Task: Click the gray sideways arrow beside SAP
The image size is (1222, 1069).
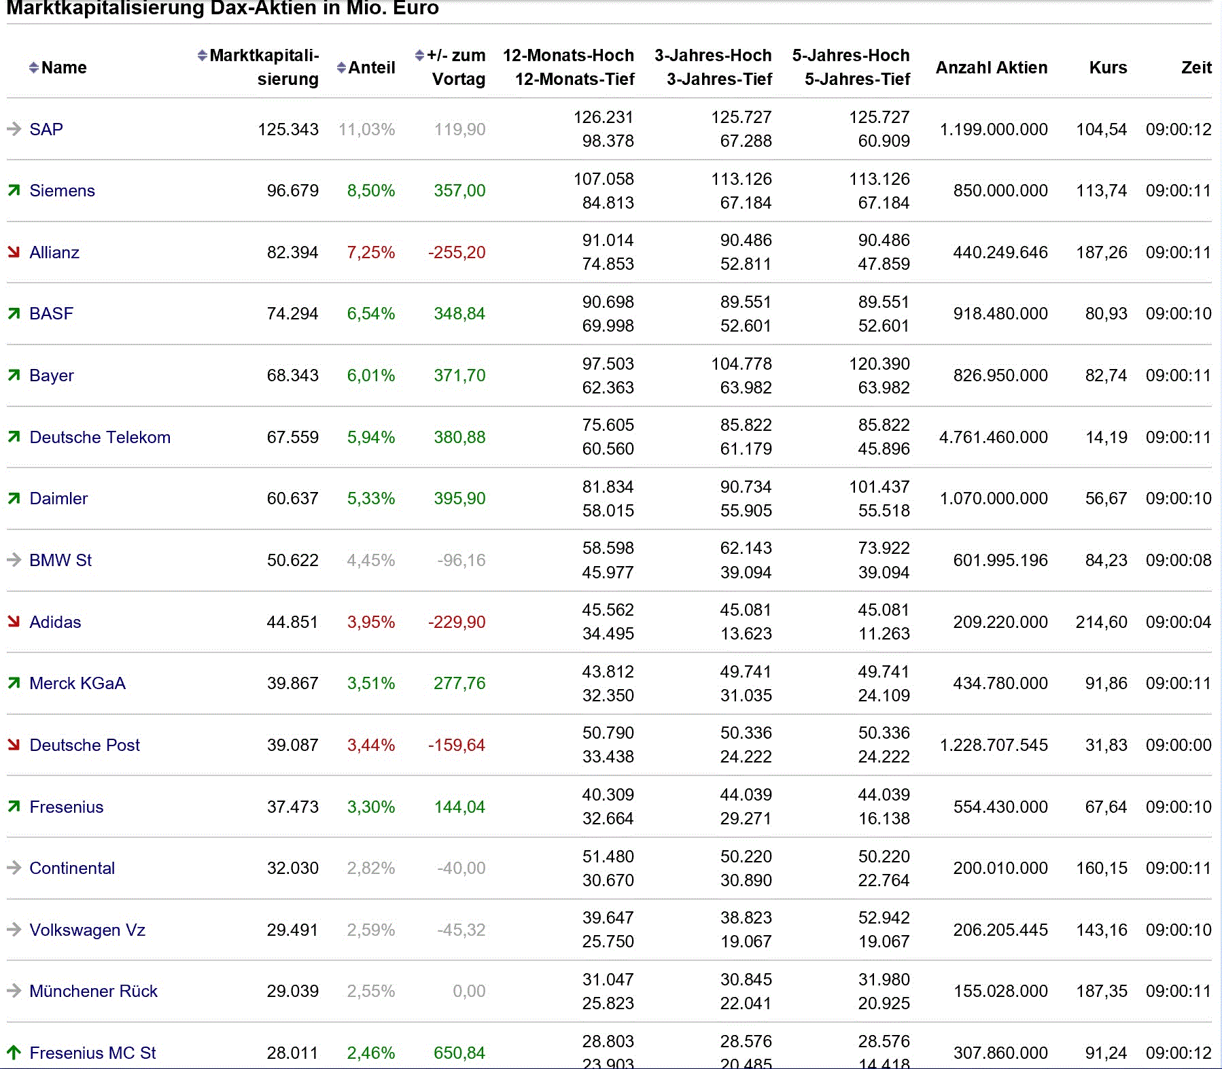Action: coord(14,128)
